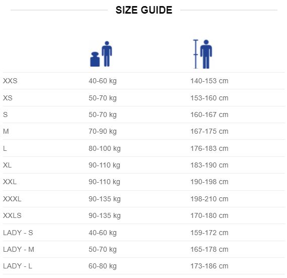Viewport: 287px width, 278px height.
Task: Select the LADY - L size label
Action: coord(18,266)
